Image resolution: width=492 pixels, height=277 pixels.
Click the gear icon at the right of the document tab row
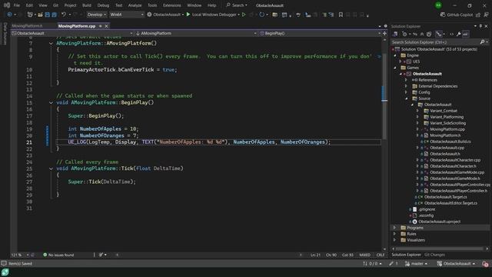pos(386,26)
